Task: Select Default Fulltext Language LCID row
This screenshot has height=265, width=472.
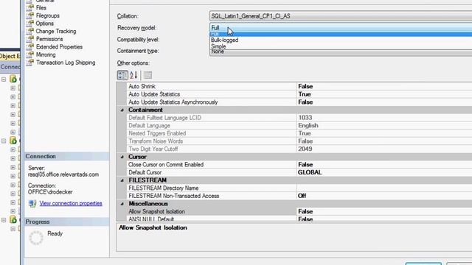Action: [x=299, y=118]
